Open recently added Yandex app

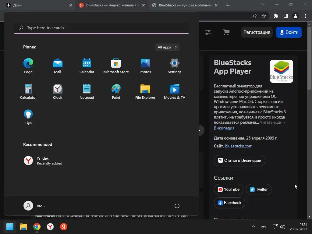[43, 161]
